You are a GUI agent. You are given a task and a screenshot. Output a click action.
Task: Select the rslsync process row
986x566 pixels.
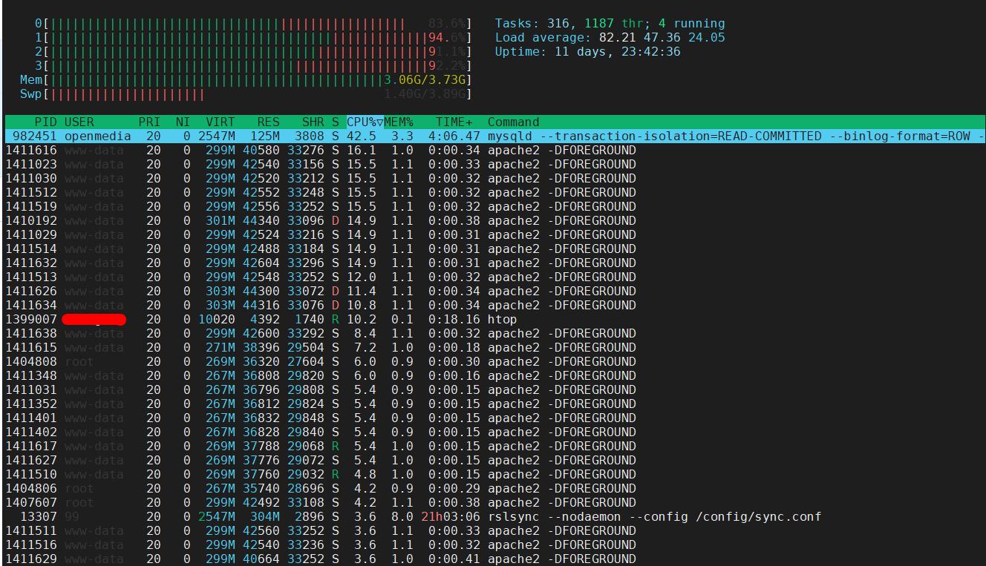tap(297, 516)
